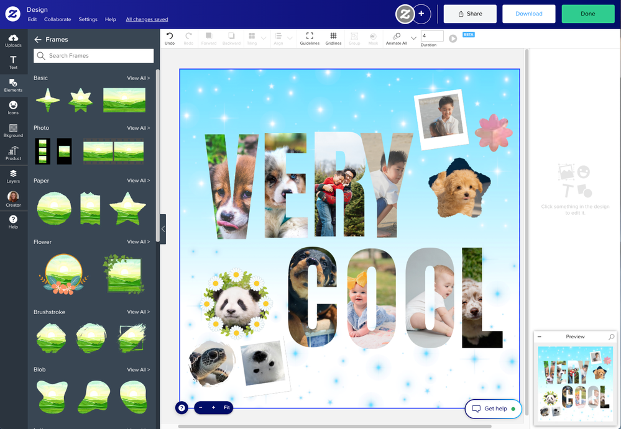This screenshot has width=621, height=429.
Task: Click the Mask tool
Action: click(x=373, y=38)
